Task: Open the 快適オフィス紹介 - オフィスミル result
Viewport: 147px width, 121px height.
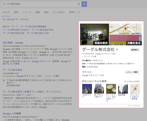Action: click(32, 92)
